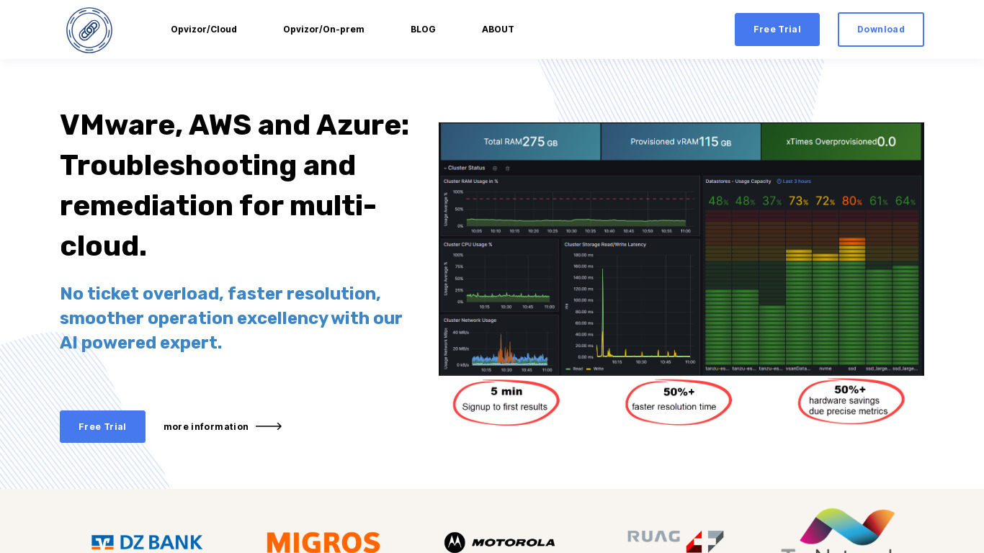The height and width of the screenshot is (553, 984).
Task: Click the Free Trial button below the tagline
Action: point(102,426)
